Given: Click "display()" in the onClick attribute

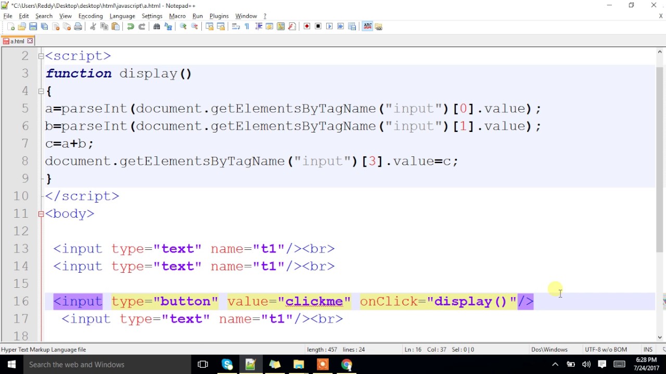Looking at the screenshot, I should (470, 302).
